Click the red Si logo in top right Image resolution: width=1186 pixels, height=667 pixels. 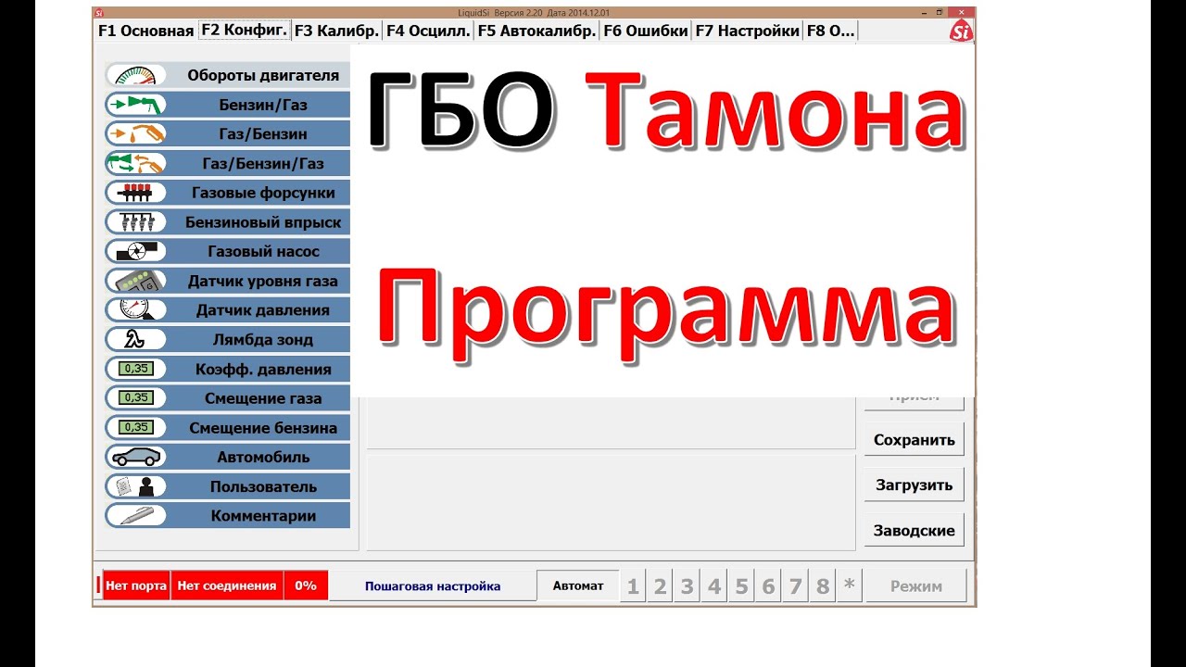(961, 31)
